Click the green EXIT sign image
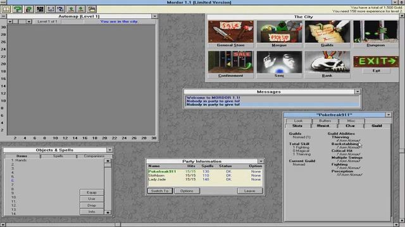 (x=376, y=62)
